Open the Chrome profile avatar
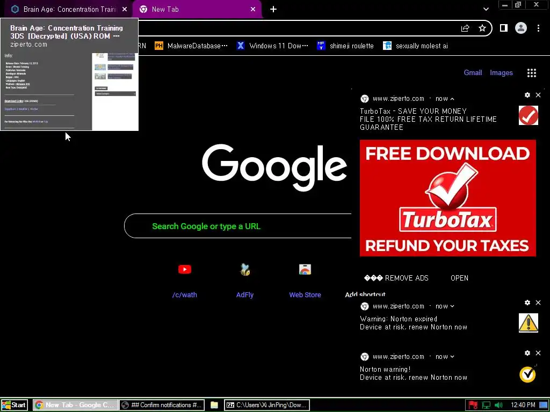This screenshot has width=550, height=412. coord(521,28)
